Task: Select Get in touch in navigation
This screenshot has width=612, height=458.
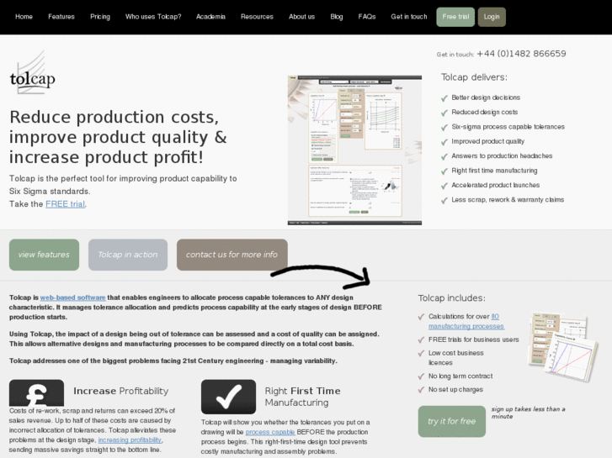Action: tap(409, 17)
